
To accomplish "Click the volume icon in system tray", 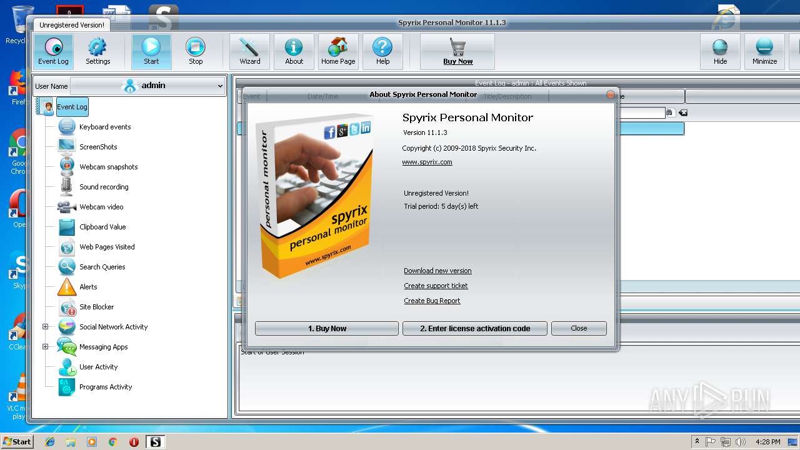I will click(x=740, y=442).
